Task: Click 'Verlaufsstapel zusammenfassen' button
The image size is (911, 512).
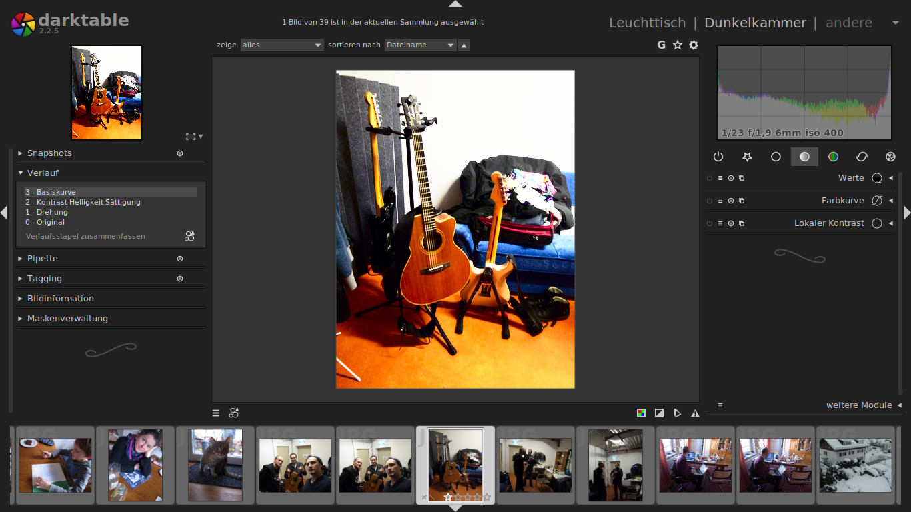Action: tap(85, 236)
